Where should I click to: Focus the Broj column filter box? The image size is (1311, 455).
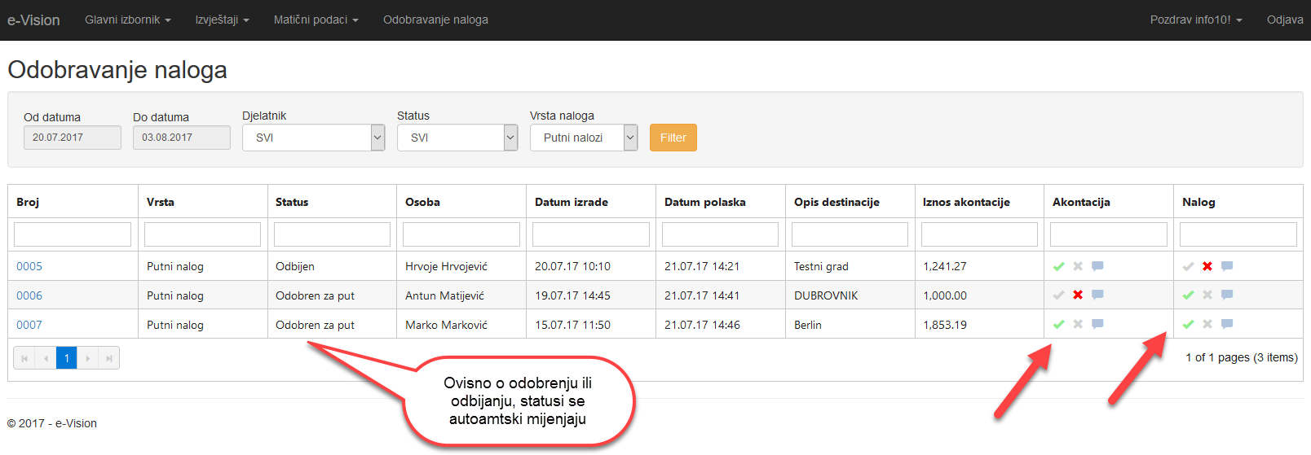point(73,234)
